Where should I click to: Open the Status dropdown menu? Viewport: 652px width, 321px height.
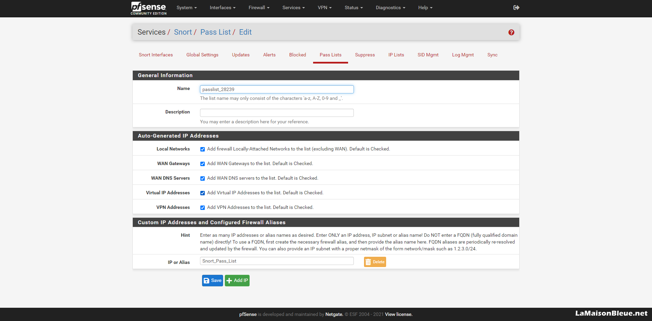pyautogui.click(x=354, y=7)
